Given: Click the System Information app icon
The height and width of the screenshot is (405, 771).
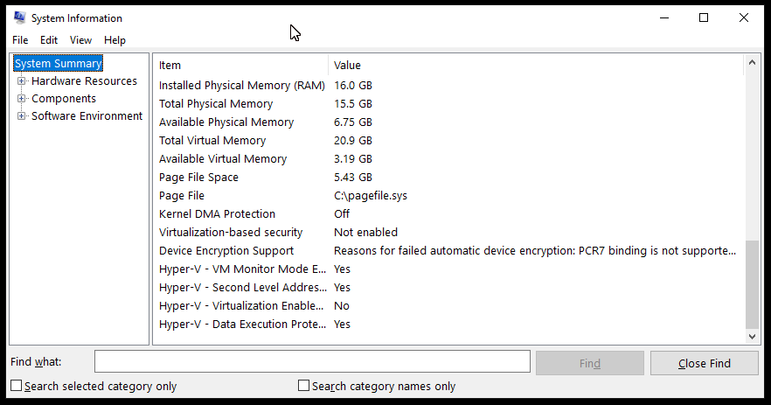Looking at the screenshot, I should coord(19,17).
